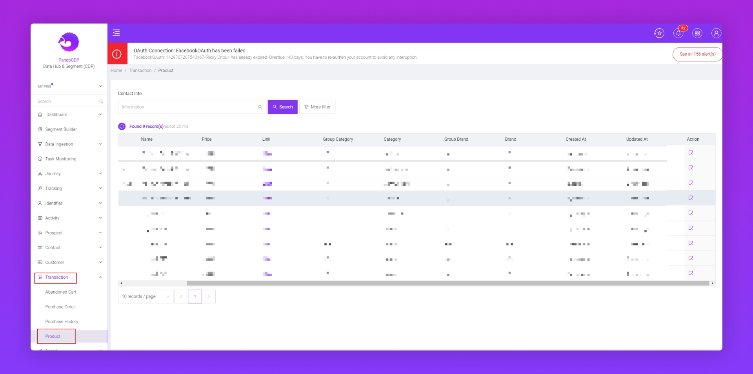753x374 pixels.
Task: Open the user profile avatar icon
Action: click(716, 33)
